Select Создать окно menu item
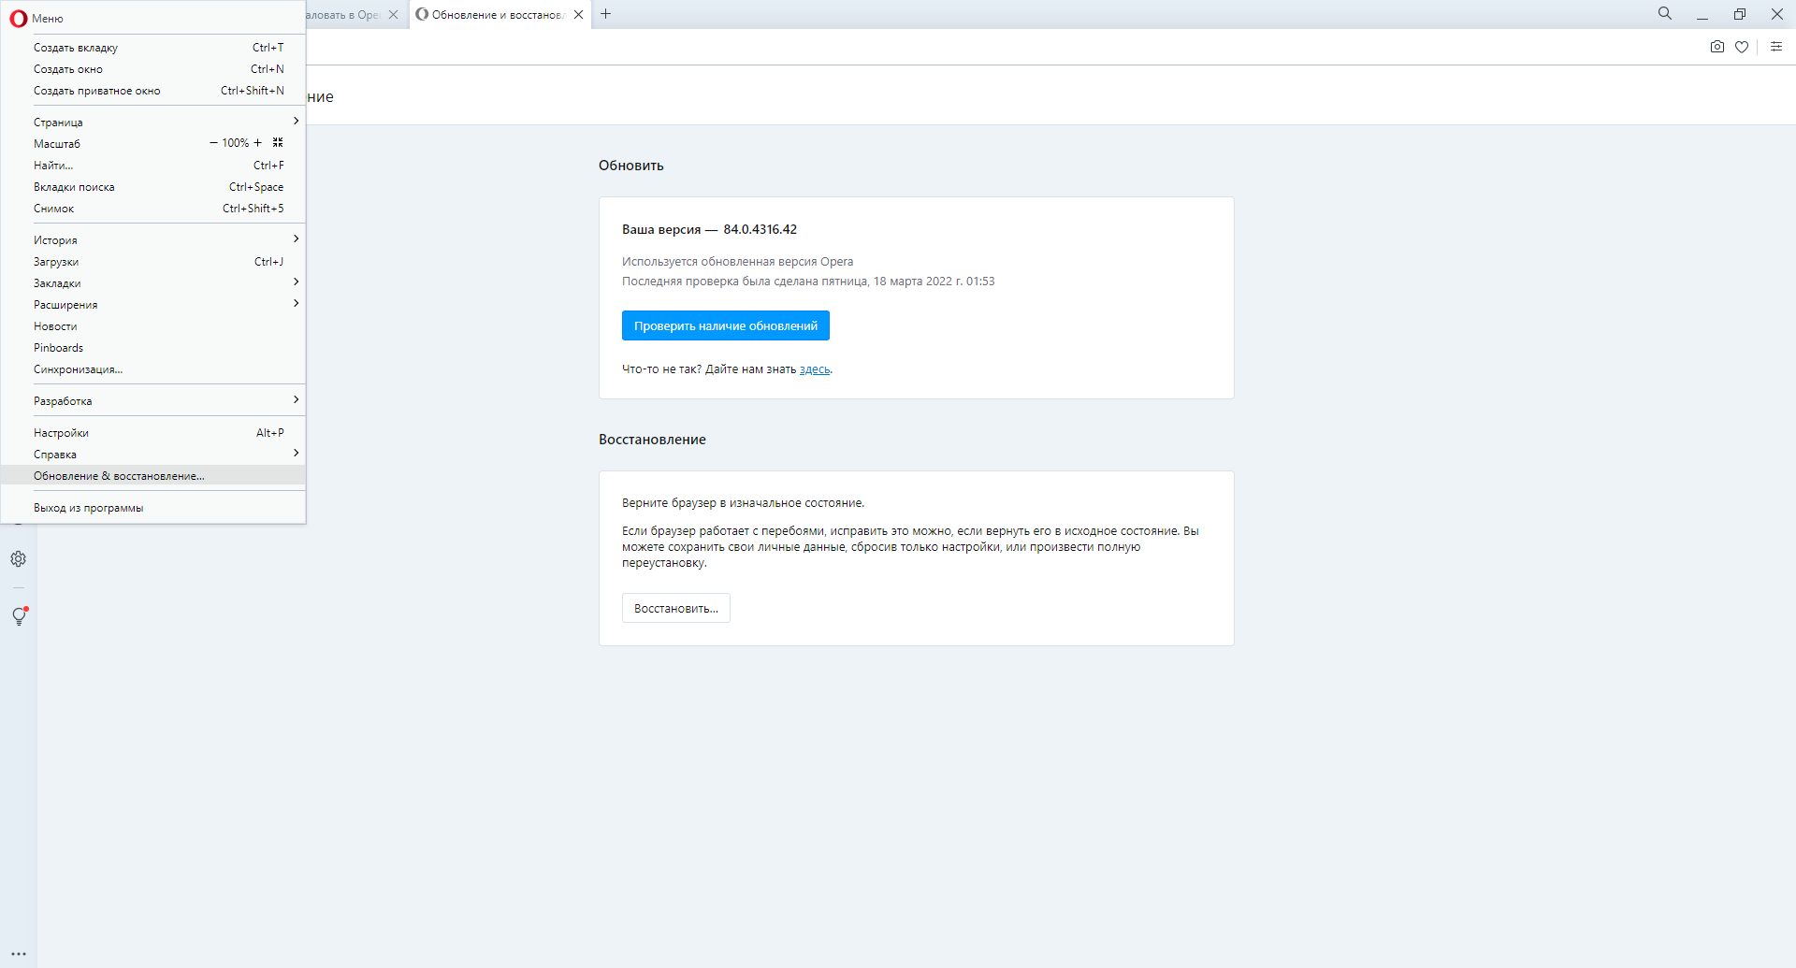The height and width of the screenshot is (968, 1796). pyautogui.click(x=153, y=69)
